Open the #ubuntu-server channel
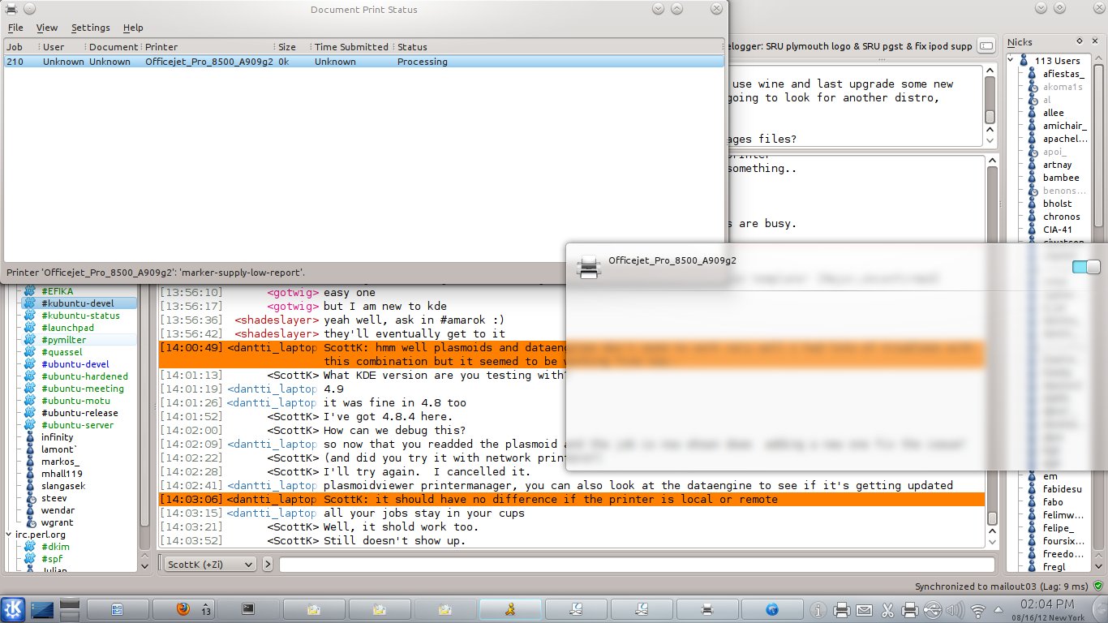The width and height of the screenshot is (1108, 623). pyautogui.click(x=77, y=425)
